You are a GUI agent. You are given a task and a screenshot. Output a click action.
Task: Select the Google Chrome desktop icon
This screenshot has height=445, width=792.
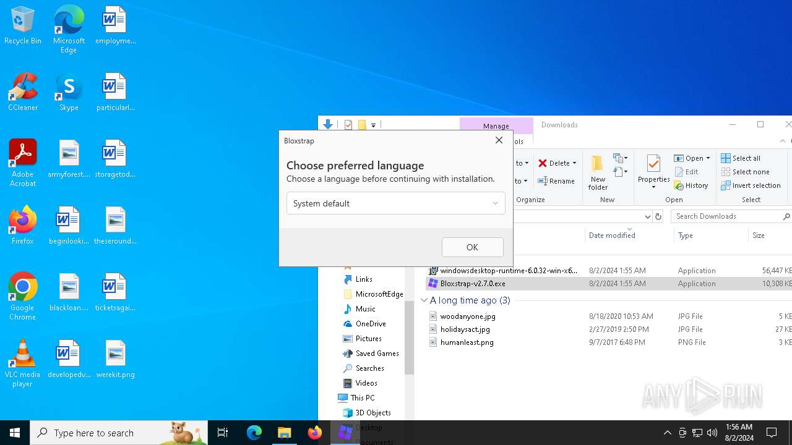(x=23, y=296)
